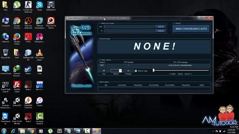Click into the TCP / UDP message field
239x134 pixels.
pyautogui.click(x=180, y=66)
